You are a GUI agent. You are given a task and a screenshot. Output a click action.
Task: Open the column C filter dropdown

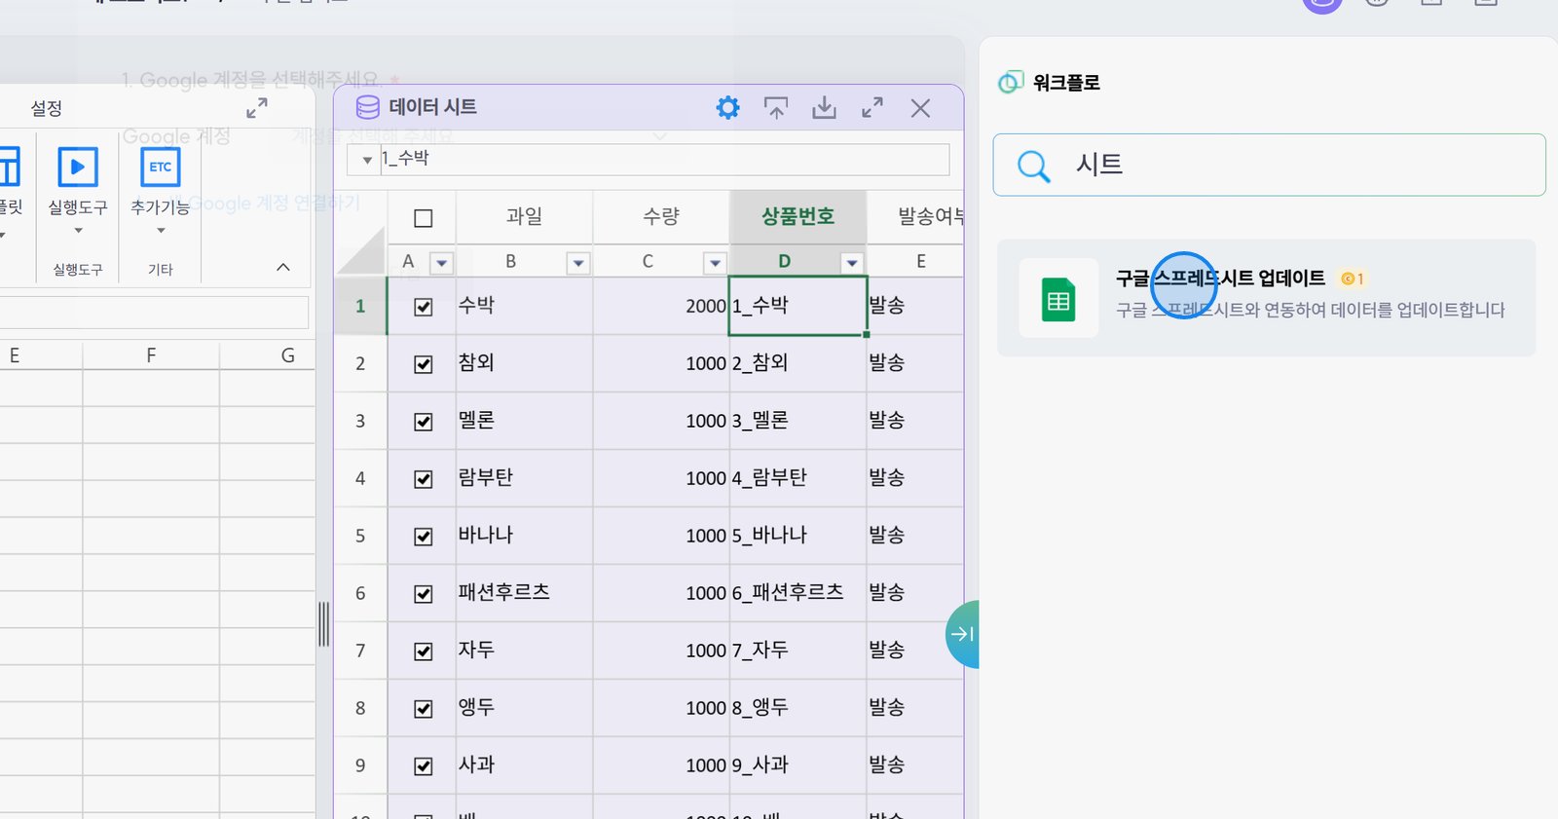[x=716, y=262]
